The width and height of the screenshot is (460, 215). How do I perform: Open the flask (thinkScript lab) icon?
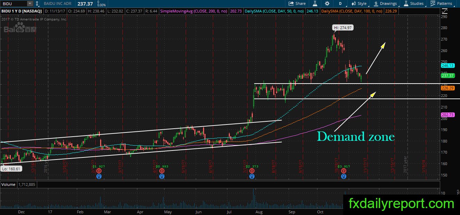(x=315, y=3)
